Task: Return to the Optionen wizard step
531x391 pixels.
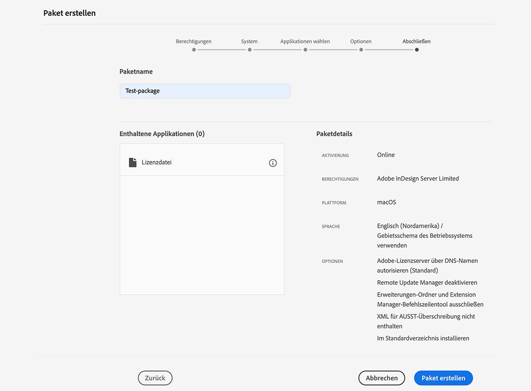Action: [x=361, y=41]
